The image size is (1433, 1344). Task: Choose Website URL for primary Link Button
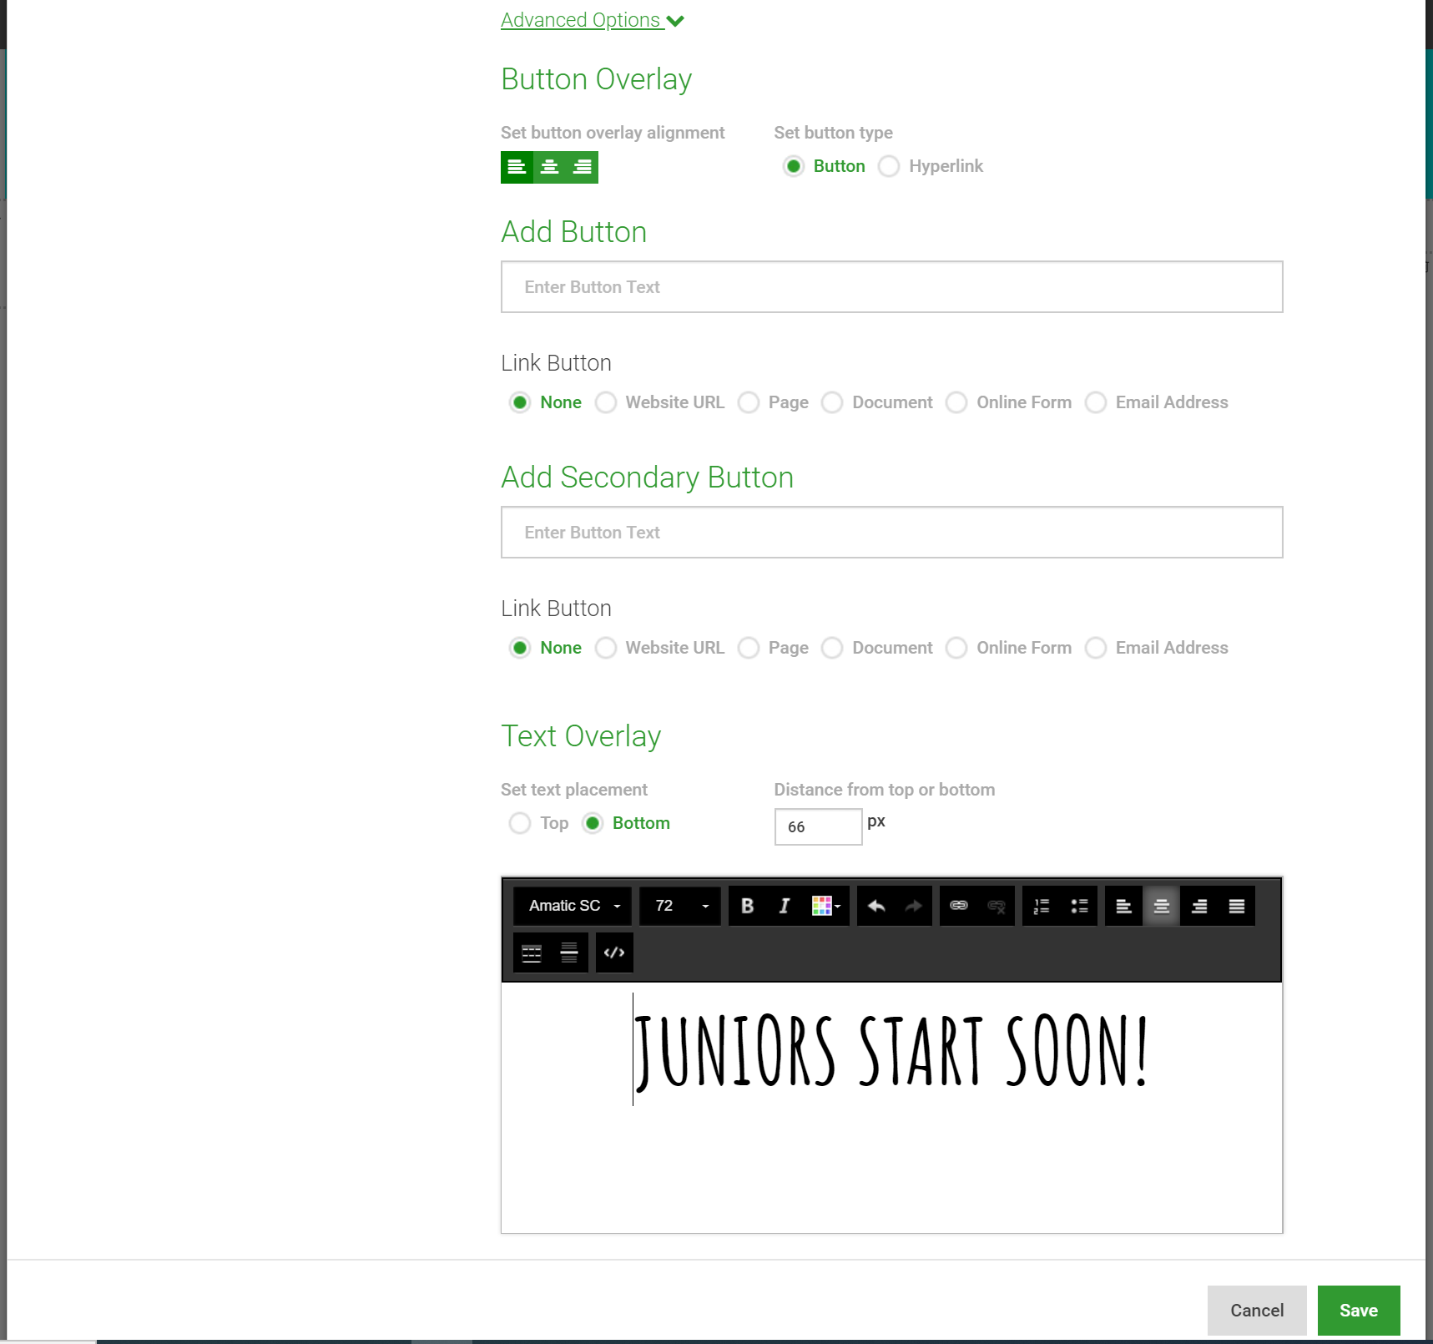606,402
